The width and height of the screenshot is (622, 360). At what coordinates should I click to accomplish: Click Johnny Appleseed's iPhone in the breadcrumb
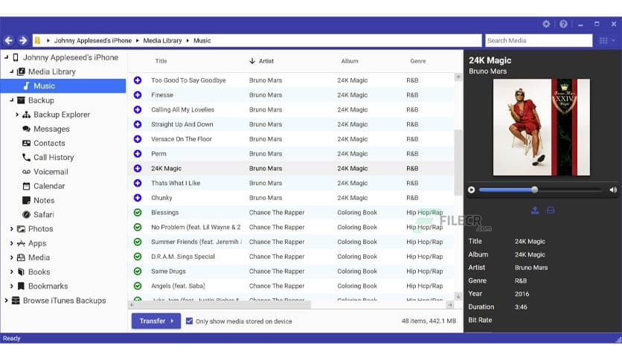(x=93, y=40)
